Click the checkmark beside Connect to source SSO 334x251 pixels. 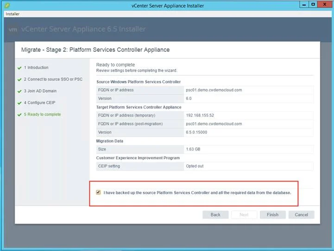[x=19, y=80]
